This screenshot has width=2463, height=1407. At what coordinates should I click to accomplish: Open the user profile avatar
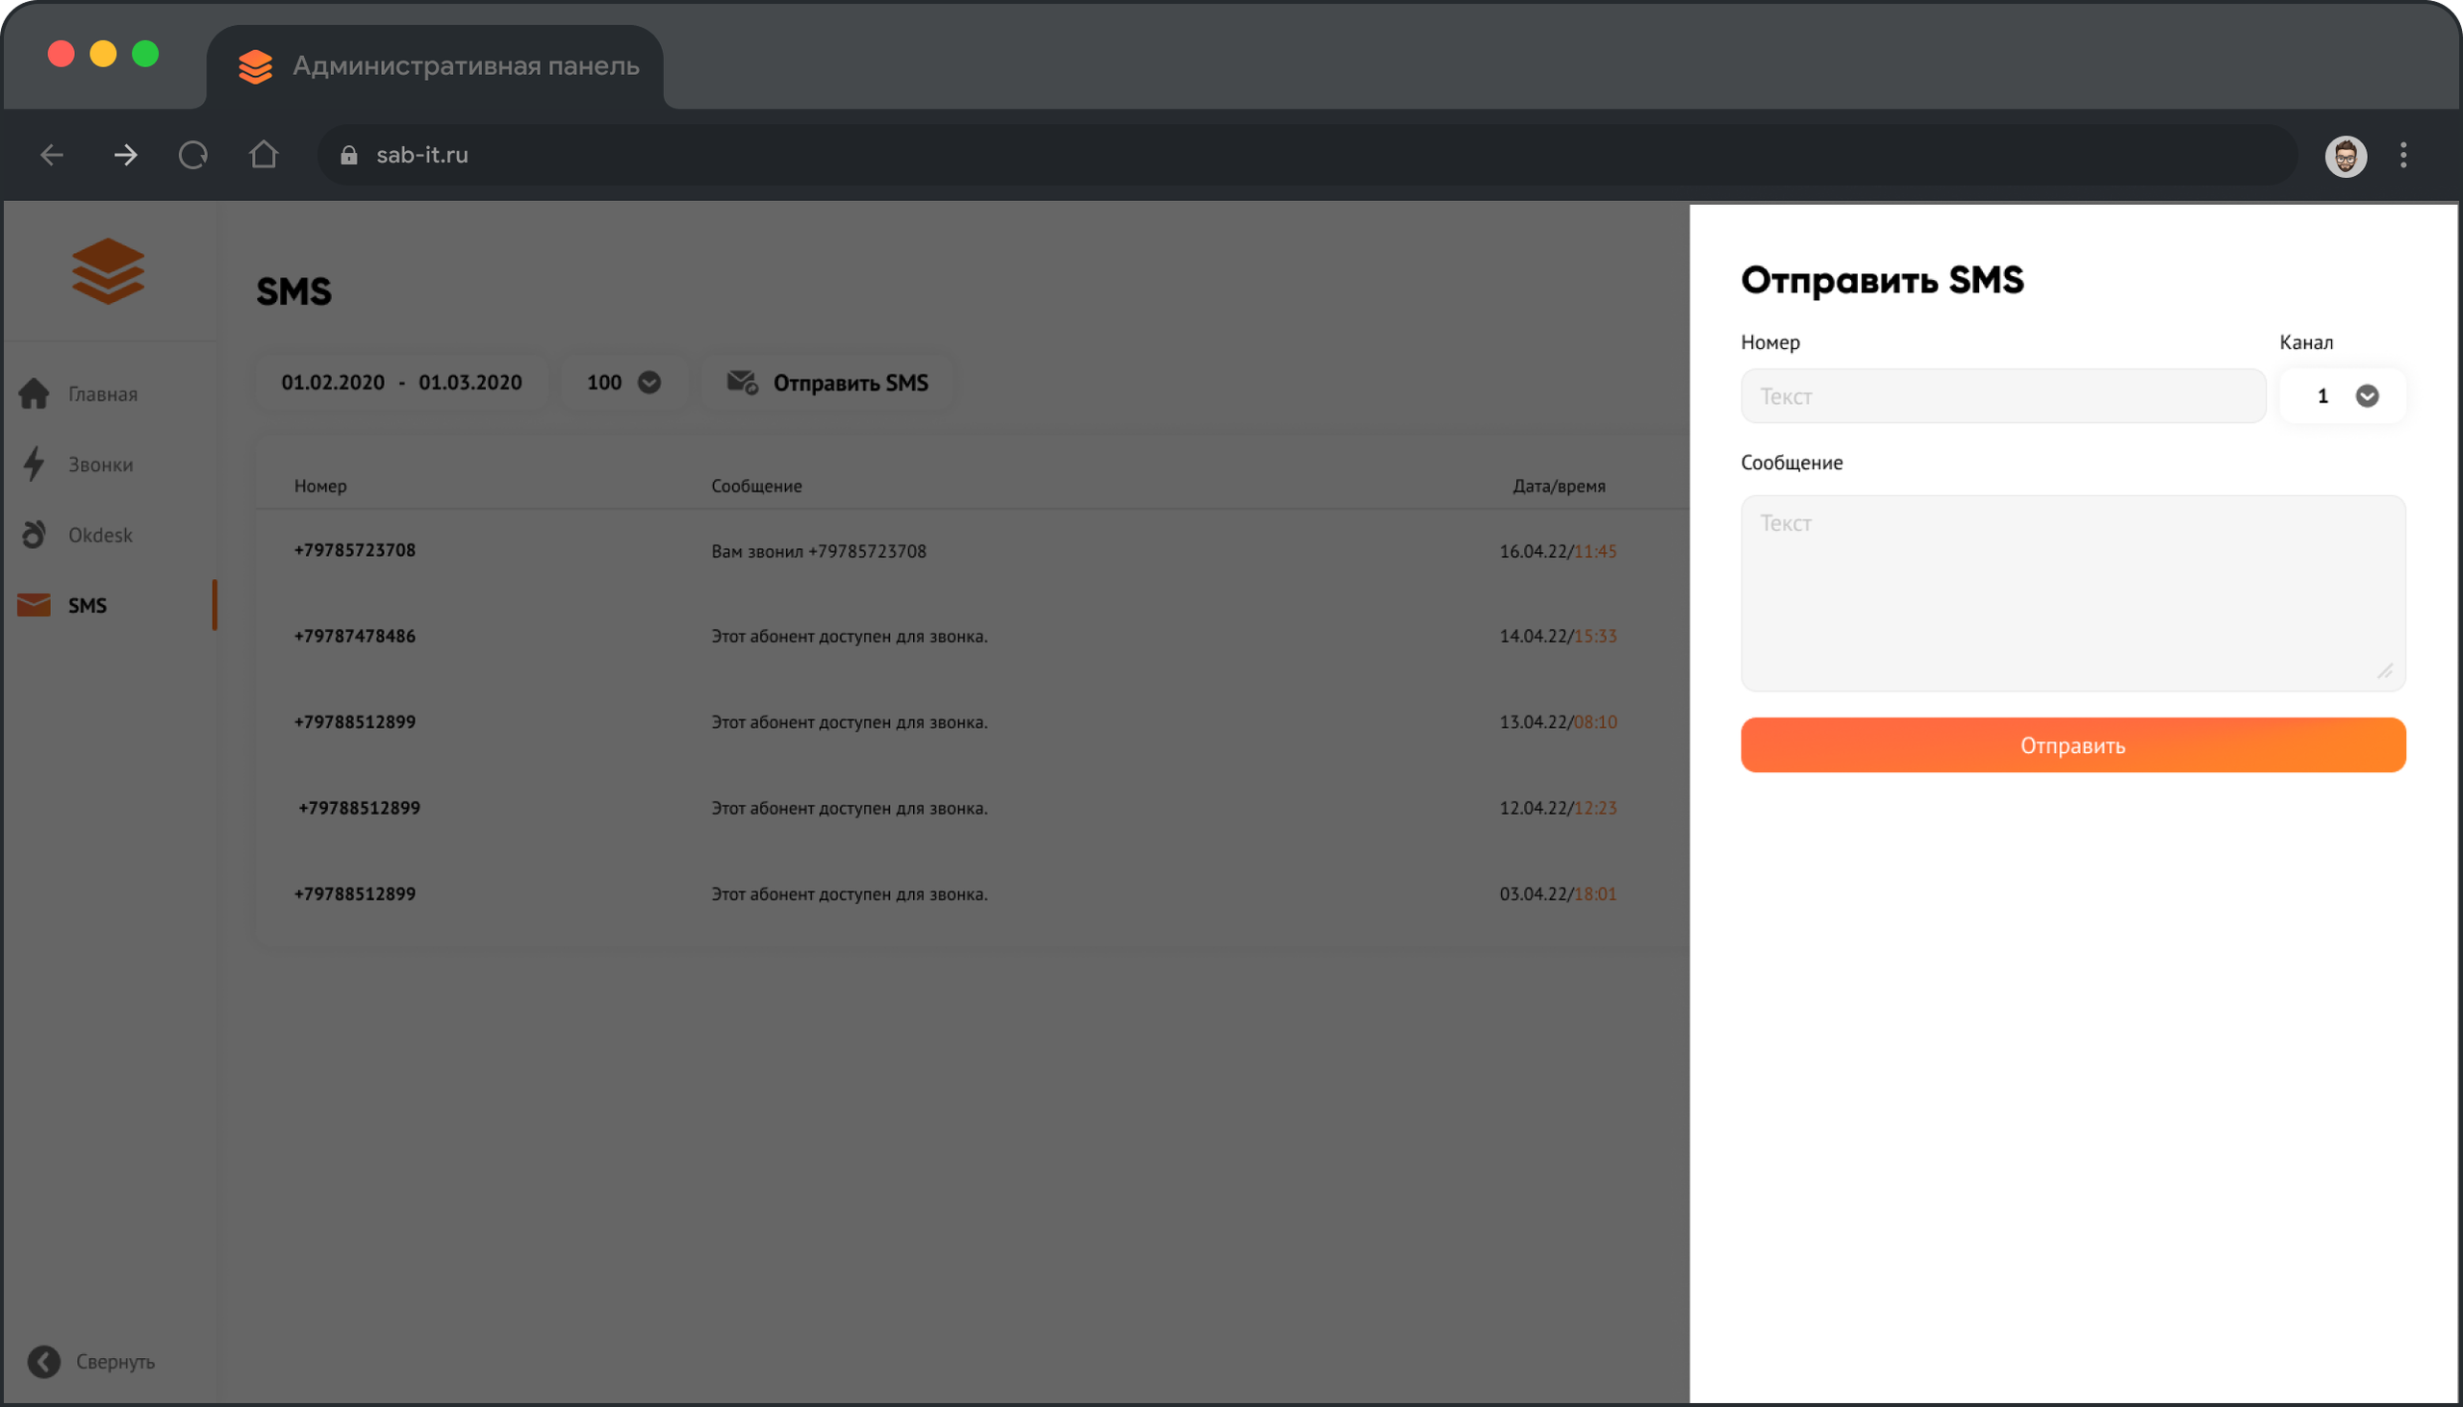pos(2345,156)
